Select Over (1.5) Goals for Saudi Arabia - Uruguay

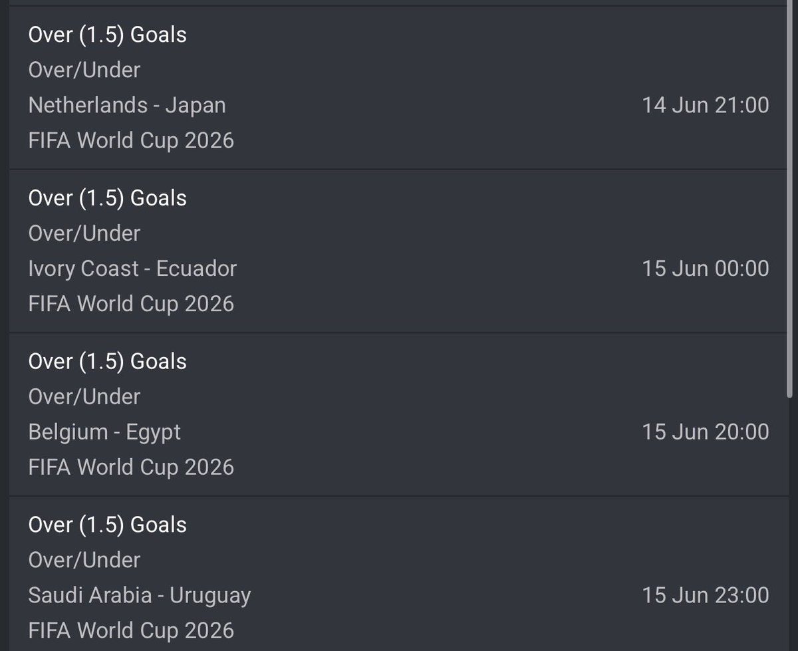(107, 525)
